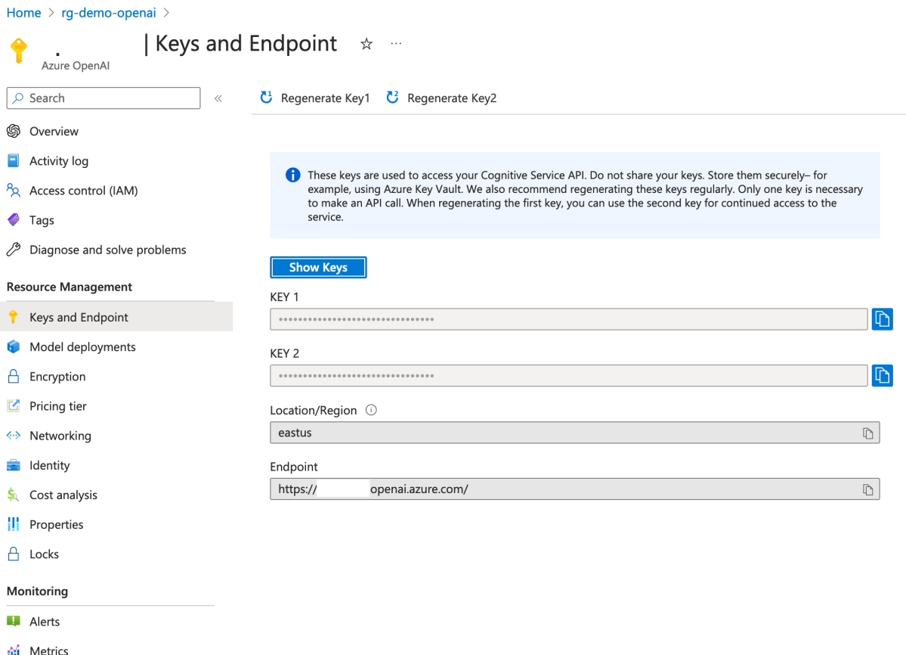
Task: Open Diagnose and solve problems
Action: point(107,250)
